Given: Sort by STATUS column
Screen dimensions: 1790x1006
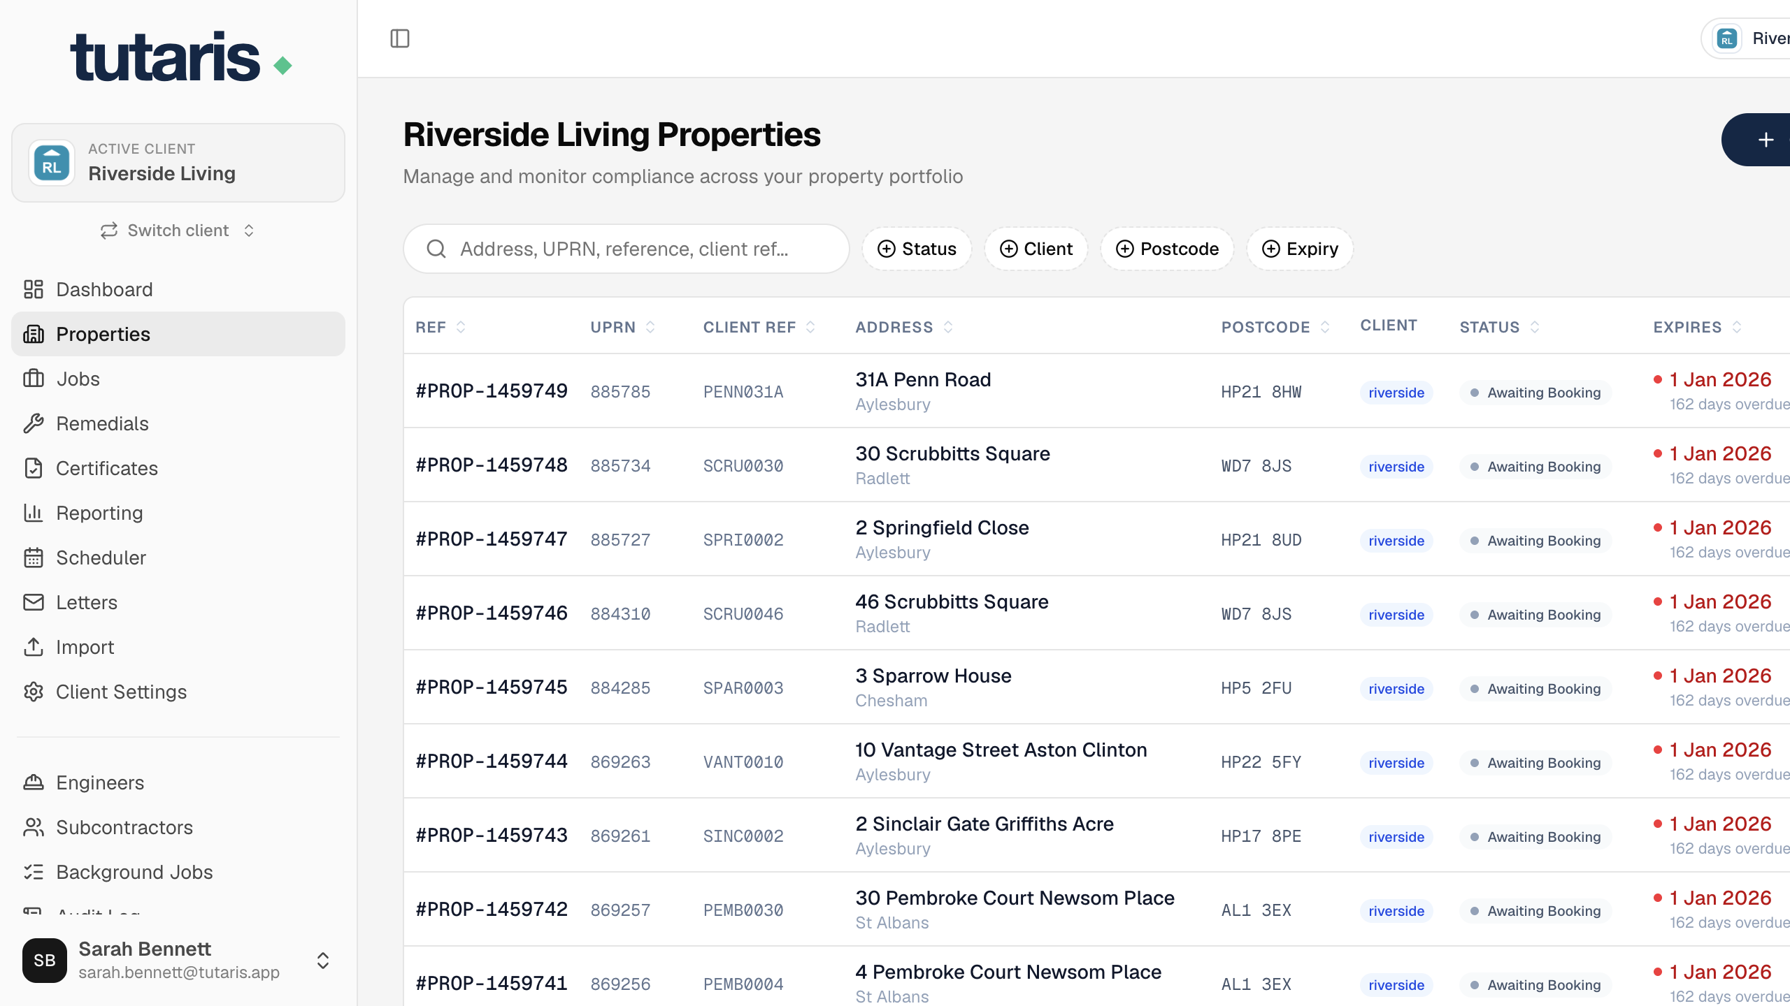Looking at the screenshot, I should (x=1499, y=327).
